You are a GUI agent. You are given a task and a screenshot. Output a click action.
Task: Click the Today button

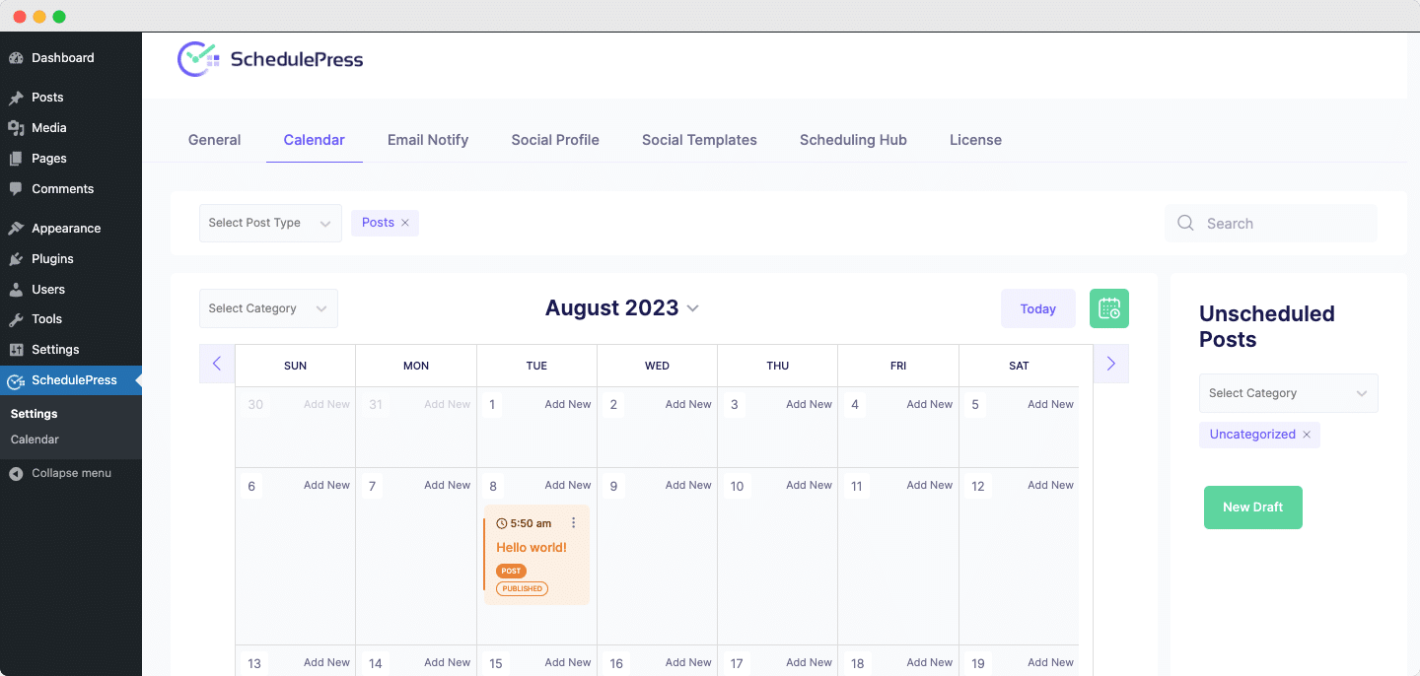pos(1038,308)
